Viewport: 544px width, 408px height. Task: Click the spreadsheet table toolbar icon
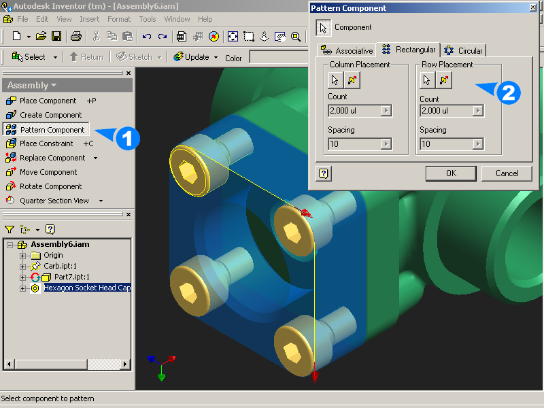(x=182, y=36)
